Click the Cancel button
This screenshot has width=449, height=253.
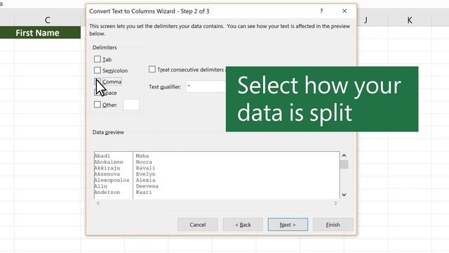(x=198, y=225)
